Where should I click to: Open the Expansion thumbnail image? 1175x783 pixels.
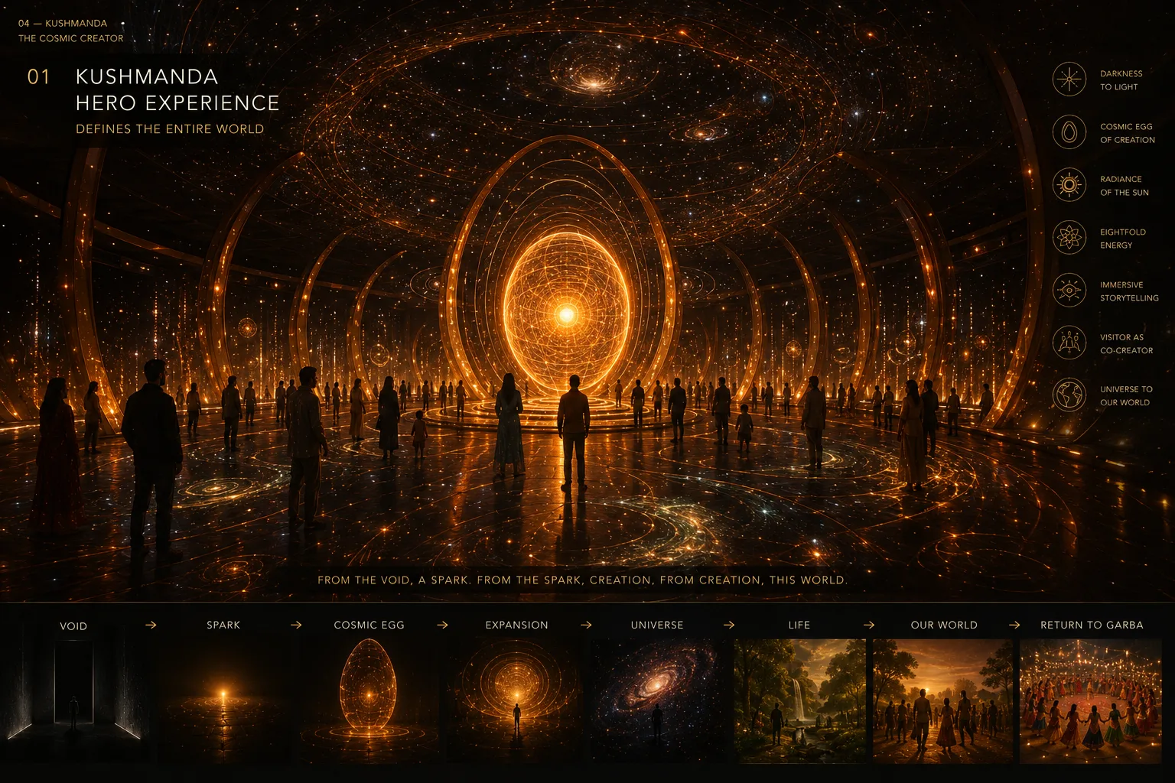pos(516,700)
